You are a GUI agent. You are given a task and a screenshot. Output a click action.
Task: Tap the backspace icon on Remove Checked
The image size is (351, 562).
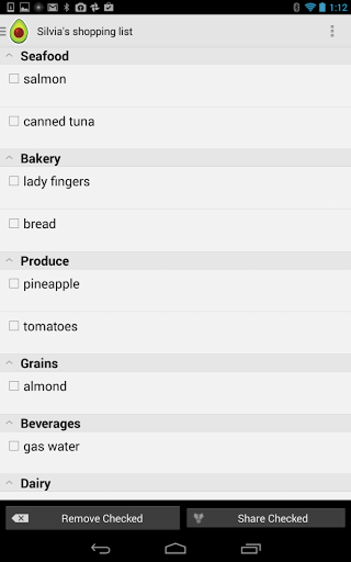click(20, 518)
